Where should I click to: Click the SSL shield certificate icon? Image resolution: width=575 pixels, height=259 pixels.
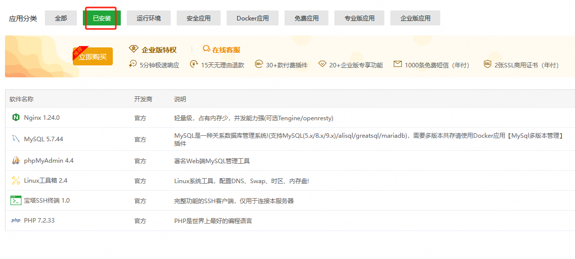[x=487, y=64]
